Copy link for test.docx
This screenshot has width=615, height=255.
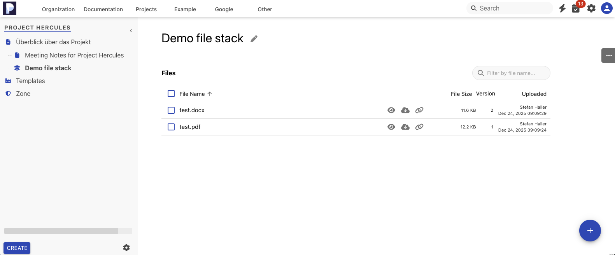(x=419, y=110)
